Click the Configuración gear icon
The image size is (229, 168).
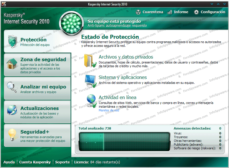[196, 12]
